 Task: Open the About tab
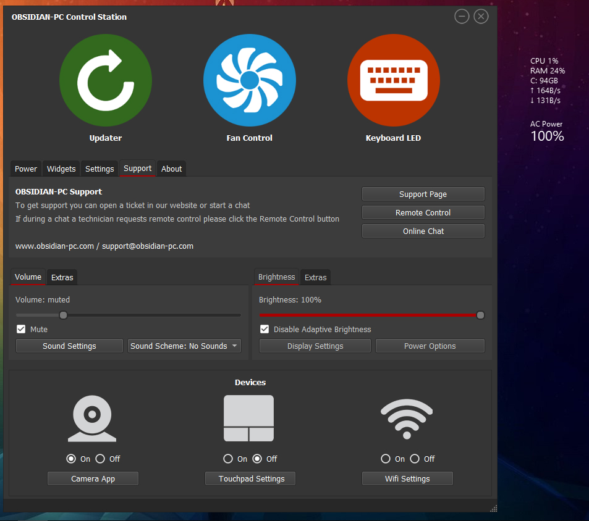pos(171,169)
